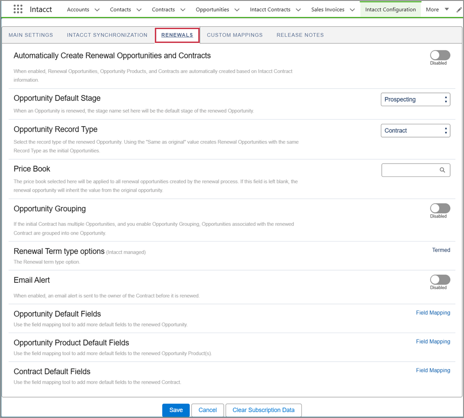Image resolution: width=464 pixels, height=418 pixels.
Task: Enable Automatically Create Renewal Opportunities and Contracts
Action: [439, 55]
